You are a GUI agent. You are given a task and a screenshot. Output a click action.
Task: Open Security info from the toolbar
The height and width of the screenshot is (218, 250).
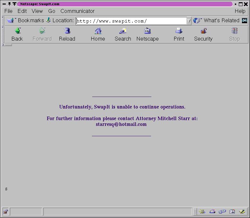tap(203, 34)
